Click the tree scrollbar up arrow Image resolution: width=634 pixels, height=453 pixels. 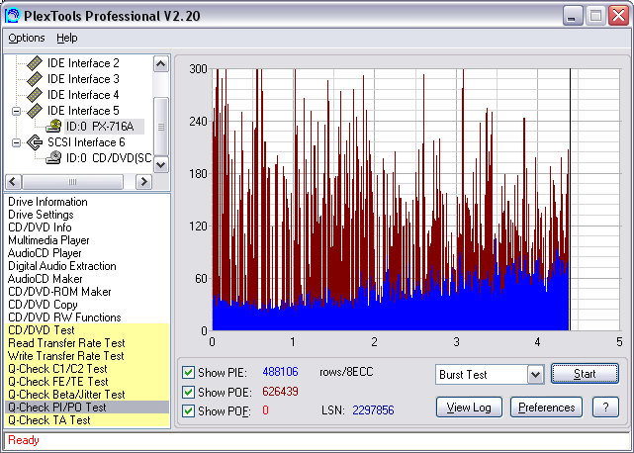pyautogui.click(x=161, y=64)
